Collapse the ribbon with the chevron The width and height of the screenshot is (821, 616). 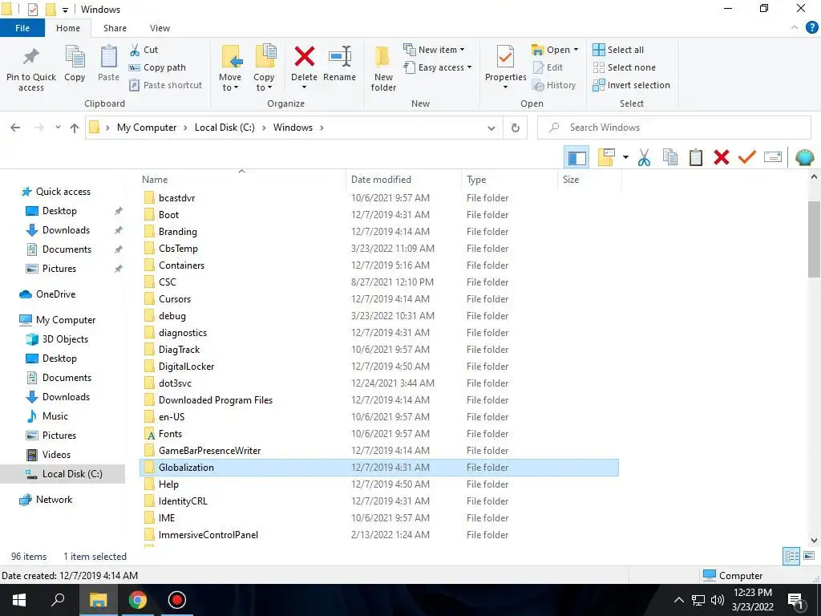click(795, 28)
